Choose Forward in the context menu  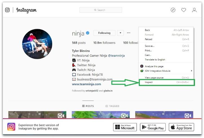coord(166,35)
